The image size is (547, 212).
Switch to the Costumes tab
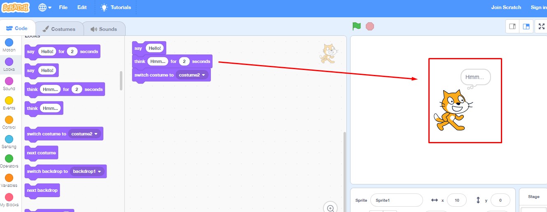click(x=59, y=29)
